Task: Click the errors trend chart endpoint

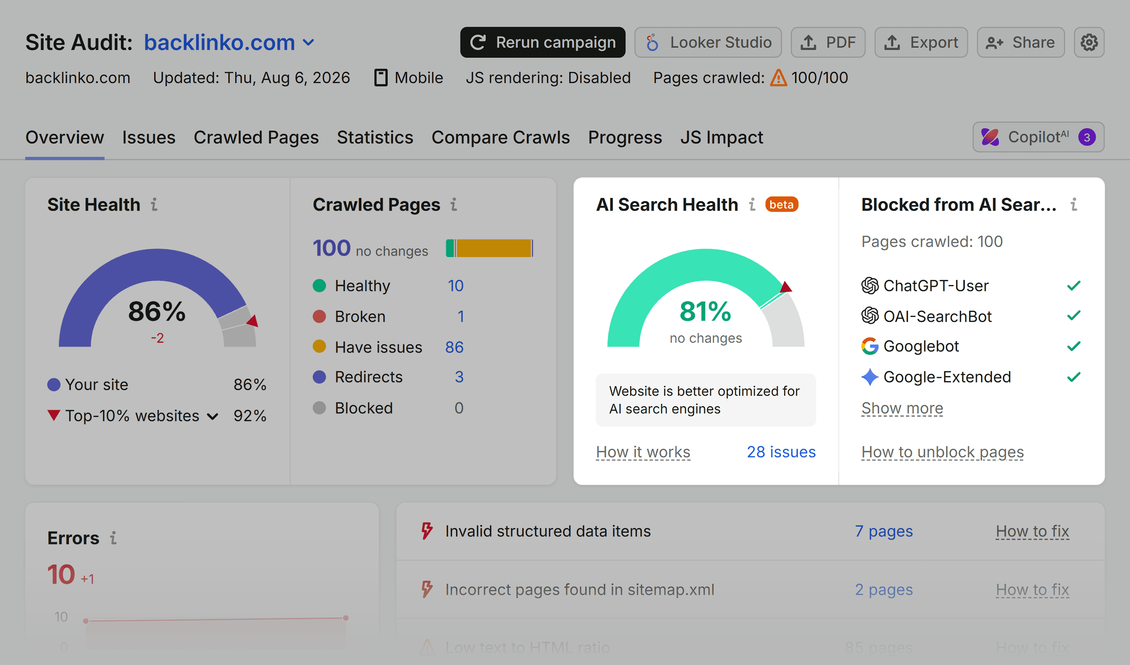Action: click(346, 618)
